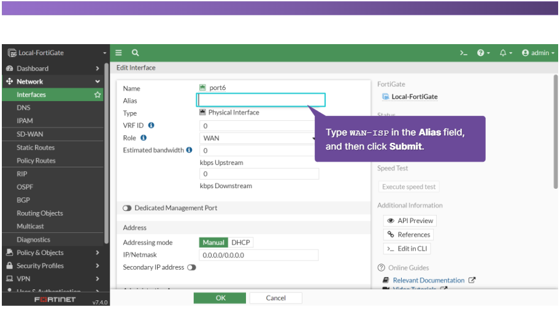
Task: Click the port6 interface icon
Action: [202, 88]
